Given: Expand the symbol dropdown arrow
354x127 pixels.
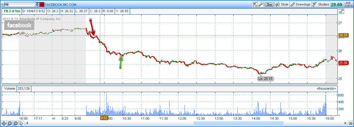Looking at the screenshot, I should (x=37, y=5).
